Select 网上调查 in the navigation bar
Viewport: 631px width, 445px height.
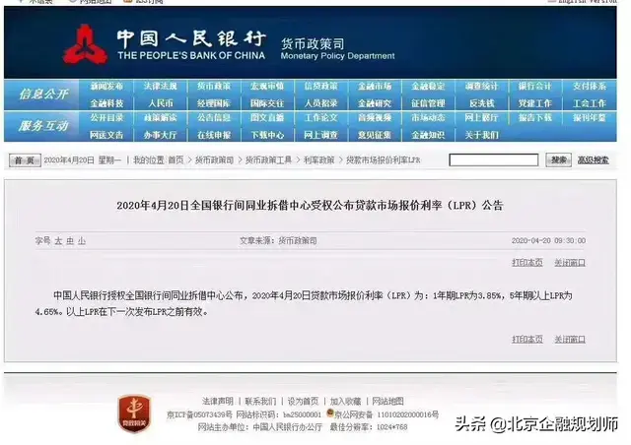tap(320, 135)
